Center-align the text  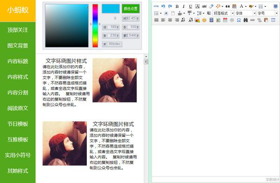coord(170,20)
